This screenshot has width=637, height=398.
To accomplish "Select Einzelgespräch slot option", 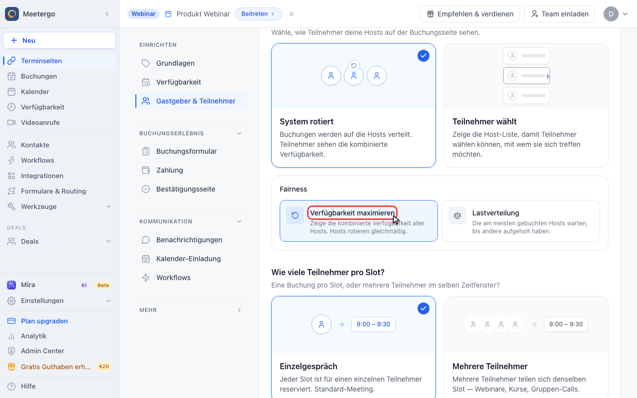I will pos(353,347).
